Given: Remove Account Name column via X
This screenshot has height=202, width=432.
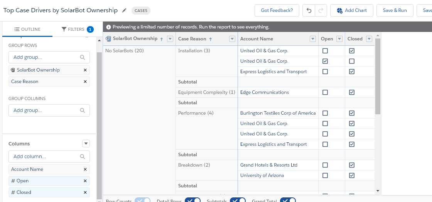Looking at the screenshot, I should 85,169.
